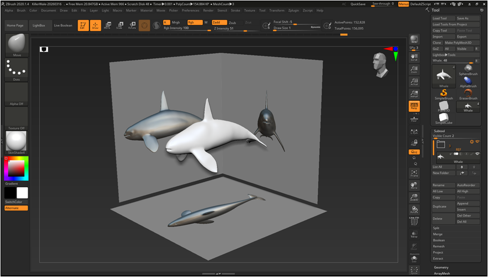The image size is (488, 277).
Task: Pick the EraserBrush tool
Action: coord(468,94)
